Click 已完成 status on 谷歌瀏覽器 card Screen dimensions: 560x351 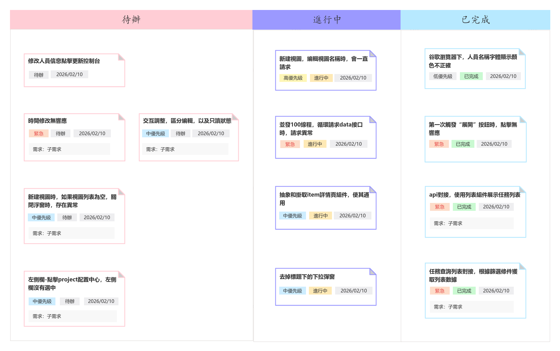[x=471, y=76]
